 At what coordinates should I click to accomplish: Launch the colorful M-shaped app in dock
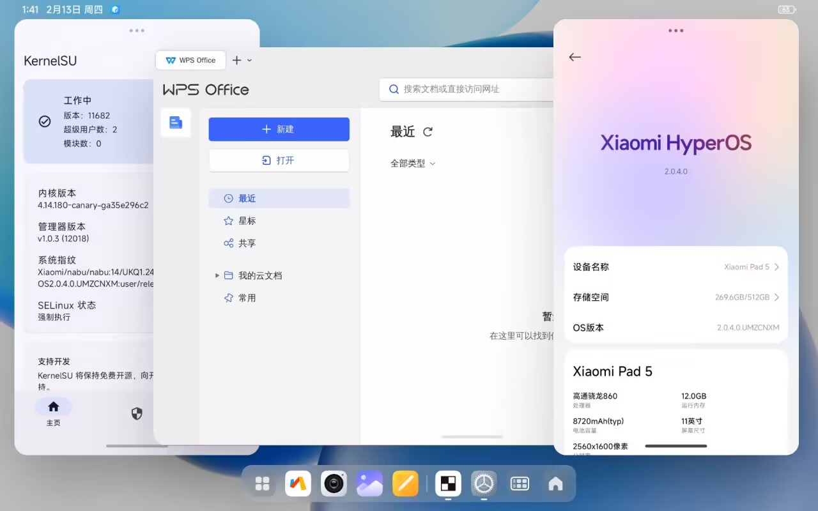[x=298, y=484]
